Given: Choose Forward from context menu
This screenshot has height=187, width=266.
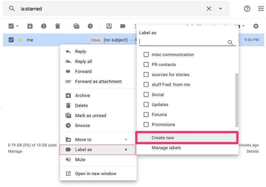Looking at the screenshot, I should pyautogui.click(x=98, y=71).
